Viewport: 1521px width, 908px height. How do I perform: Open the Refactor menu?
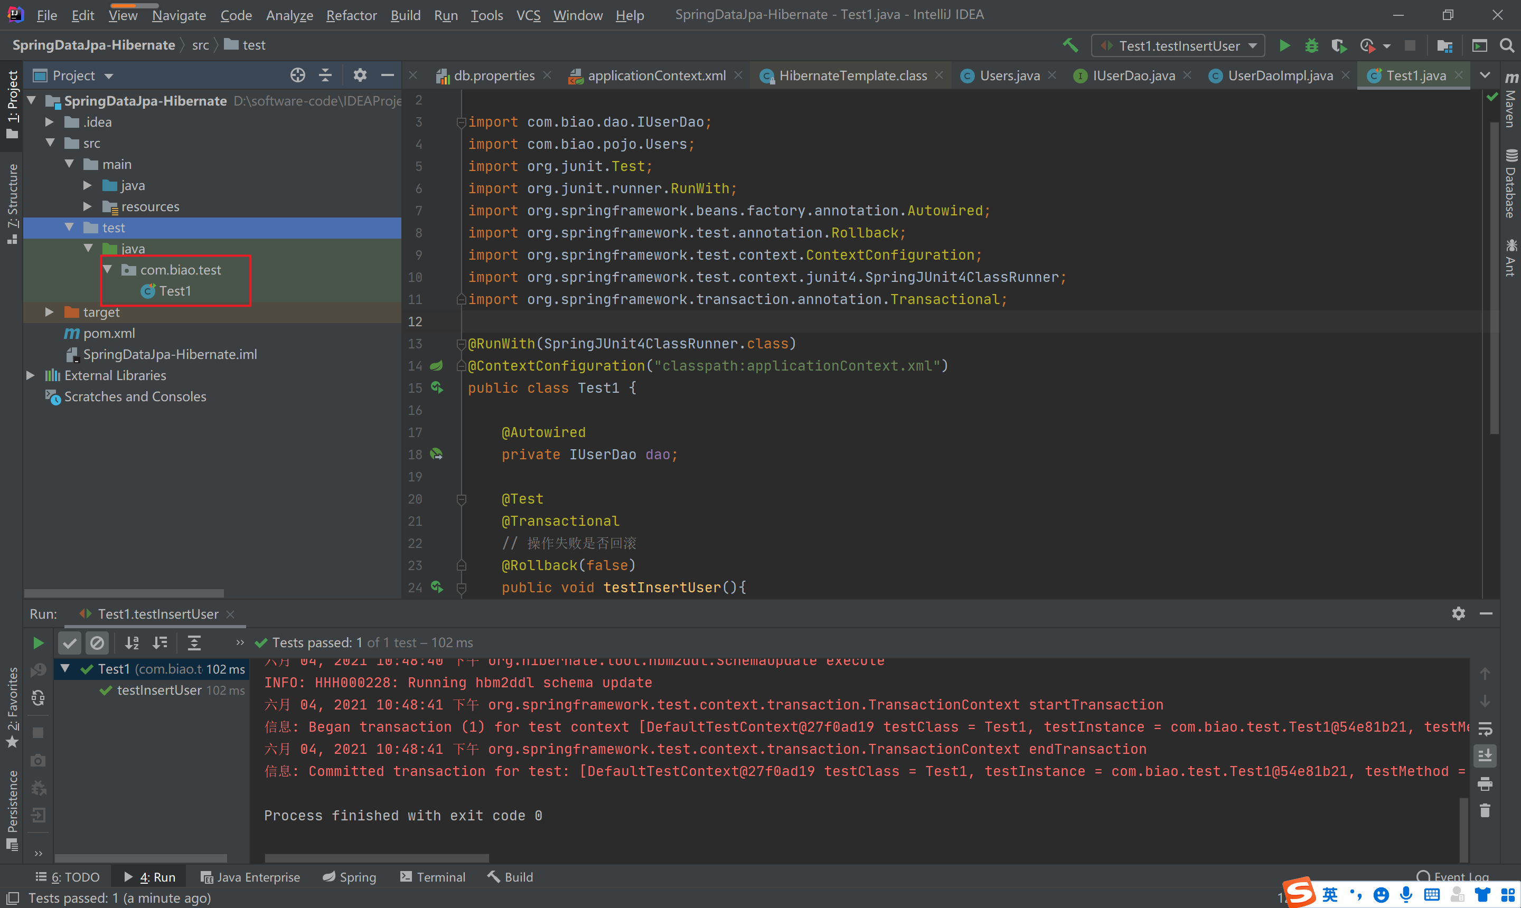pos(351,15)
